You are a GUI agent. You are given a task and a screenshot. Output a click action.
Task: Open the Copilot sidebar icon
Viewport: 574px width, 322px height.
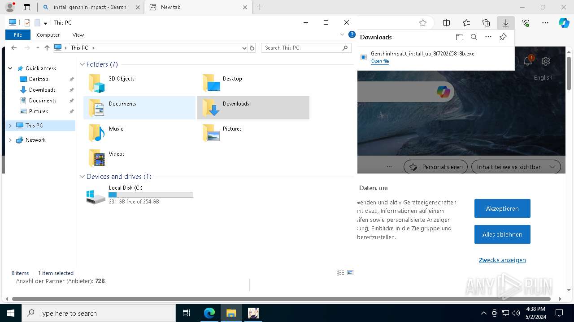point(564,23)
